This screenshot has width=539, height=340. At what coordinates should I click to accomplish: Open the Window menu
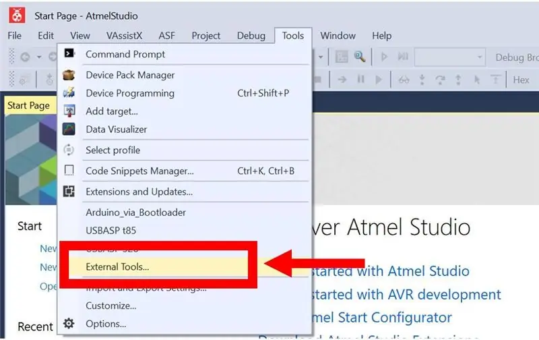[338, 36]
